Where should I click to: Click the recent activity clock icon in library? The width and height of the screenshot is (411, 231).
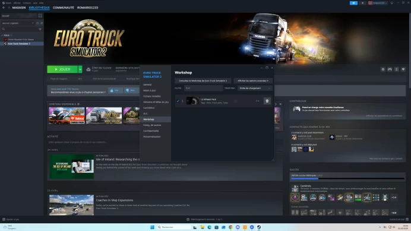[x=37, y=23]
